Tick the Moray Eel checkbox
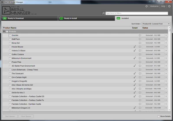This screenshot has height=121, width=173. (10, 43)
